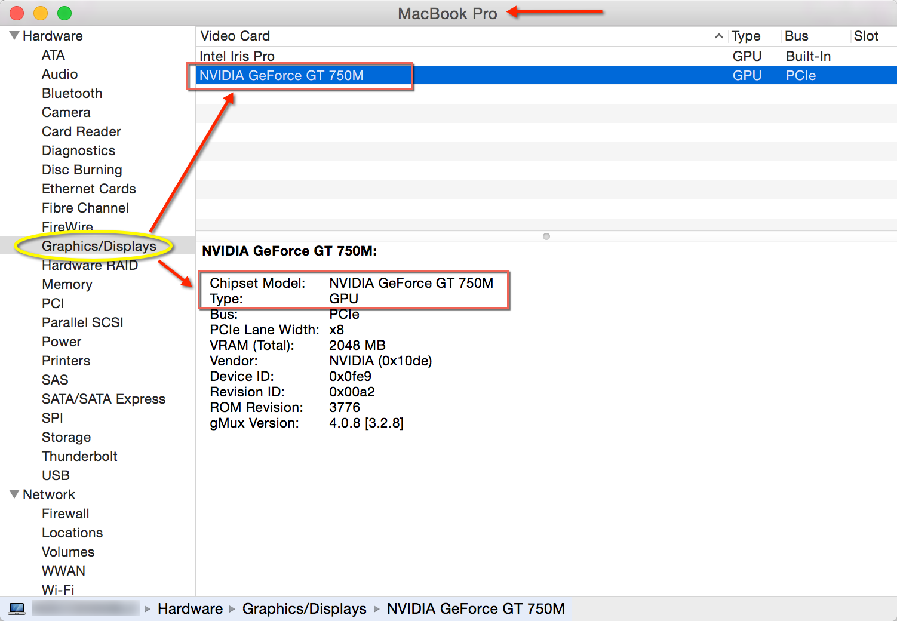
Task: Select USB in the sidebar
Action: [x=56, y=475]
